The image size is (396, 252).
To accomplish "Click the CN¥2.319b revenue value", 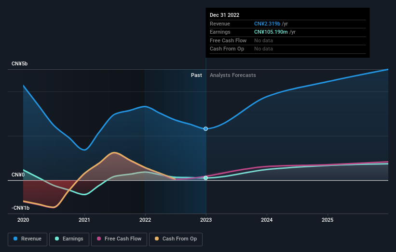I will pyautogui.click(x=267, y=24).
